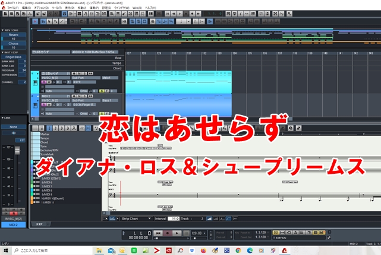Open the Firefox icon in the Windows taskbar
Image resolution: width=381 pixels, height=255 pixels.
point(203,250)
